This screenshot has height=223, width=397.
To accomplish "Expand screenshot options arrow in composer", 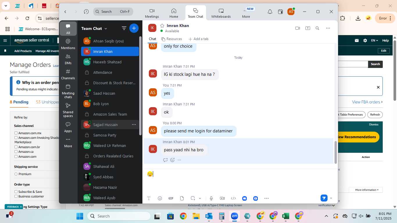I will click(200, 198).
